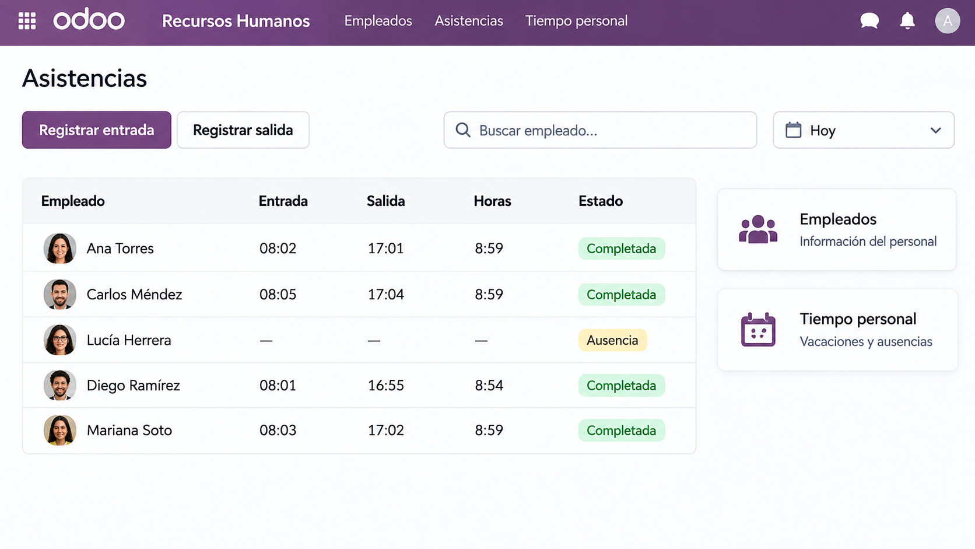Click the 8:54 hours value
The image size is (975, 549).
tap(489, 385)
